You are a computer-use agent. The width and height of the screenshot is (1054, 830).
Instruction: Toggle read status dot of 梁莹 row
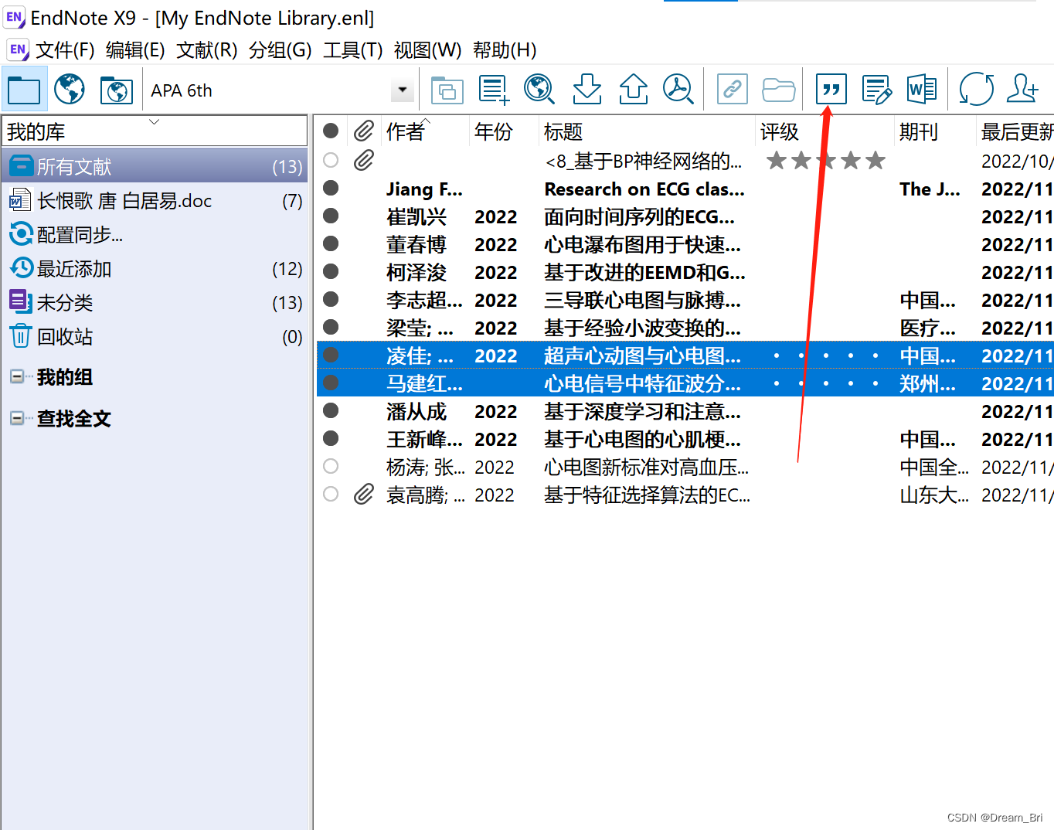(331, 327)
